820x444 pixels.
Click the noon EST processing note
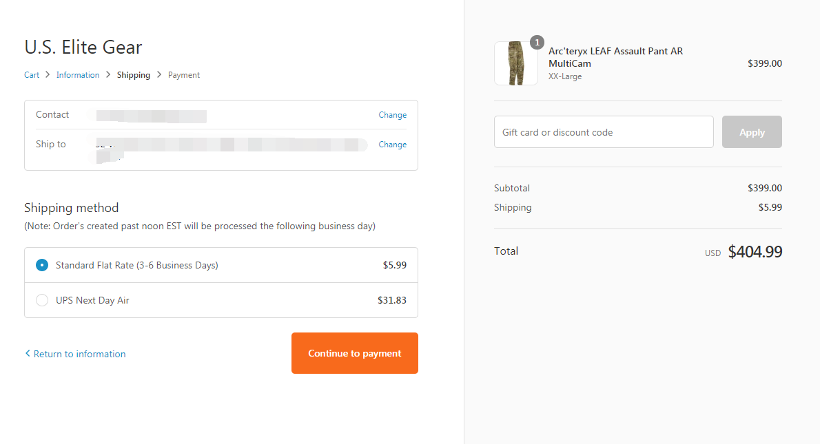[x=200, y=226]
